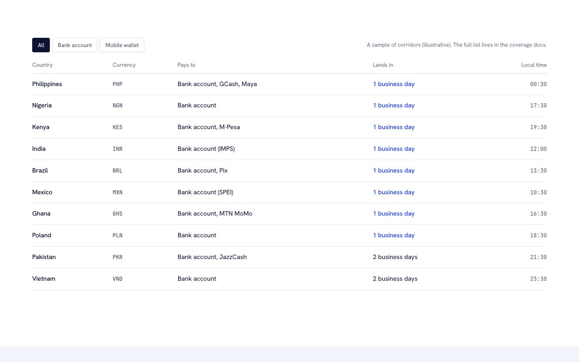Select the All filter button
Image resolution: width=579 pixels, height=362 pixels.
point(41,45)
